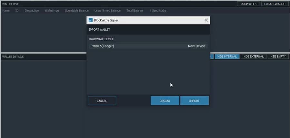Viewport: 290px width, 138px height.
Task: Click the Wallet type column header
Action: (x=52, y=11)
